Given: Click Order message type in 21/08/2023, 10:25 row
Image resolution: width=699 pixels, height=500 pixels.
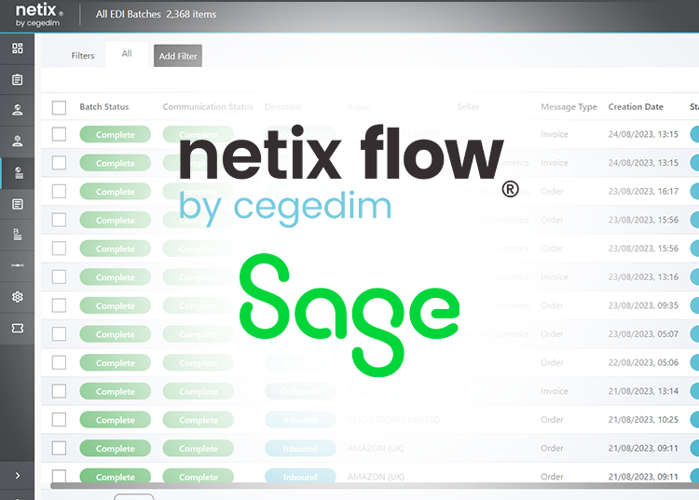Looking at the screenshot, I should [x=552, y=419].
